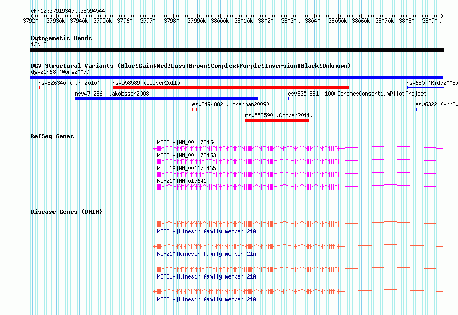The image size is (458, 315).
Task: Select the KIF21A NM_017641 gene glyph
Action: tap(298, 187)
